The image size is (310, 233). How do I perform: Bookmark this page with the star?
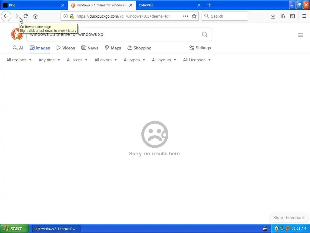pyautogui.click(x=194, y=16)
